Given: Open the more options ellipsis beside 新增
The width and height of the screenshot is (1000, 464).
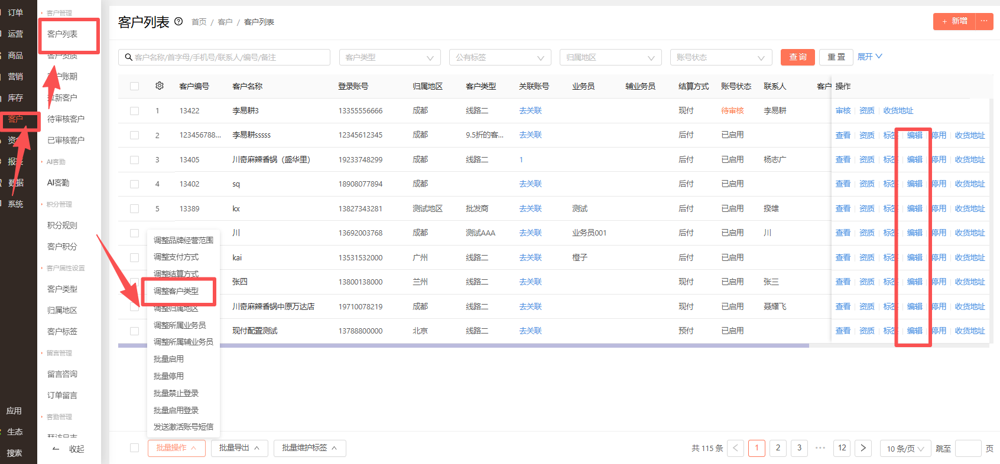Looking at the screenshot, I should click(x=984, y=21).
